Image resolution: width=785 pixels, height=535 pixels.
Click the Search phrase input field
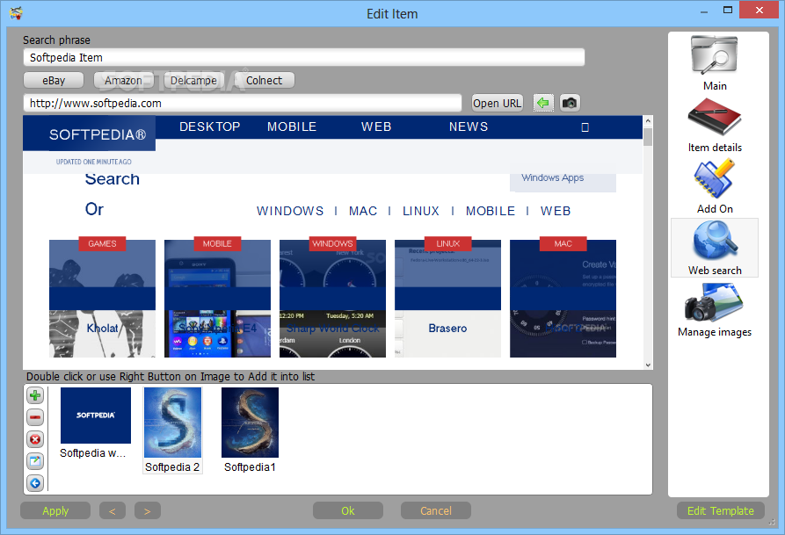[304, 58]
